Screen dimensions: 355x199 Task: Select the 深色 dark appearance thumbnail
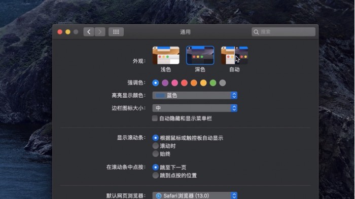pos(200,55)
